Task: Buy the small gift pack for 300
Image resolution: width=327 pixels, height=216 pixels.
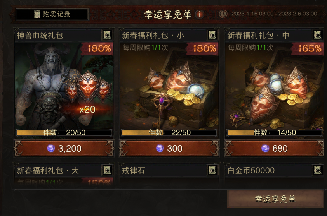Action: click(169, 148)
